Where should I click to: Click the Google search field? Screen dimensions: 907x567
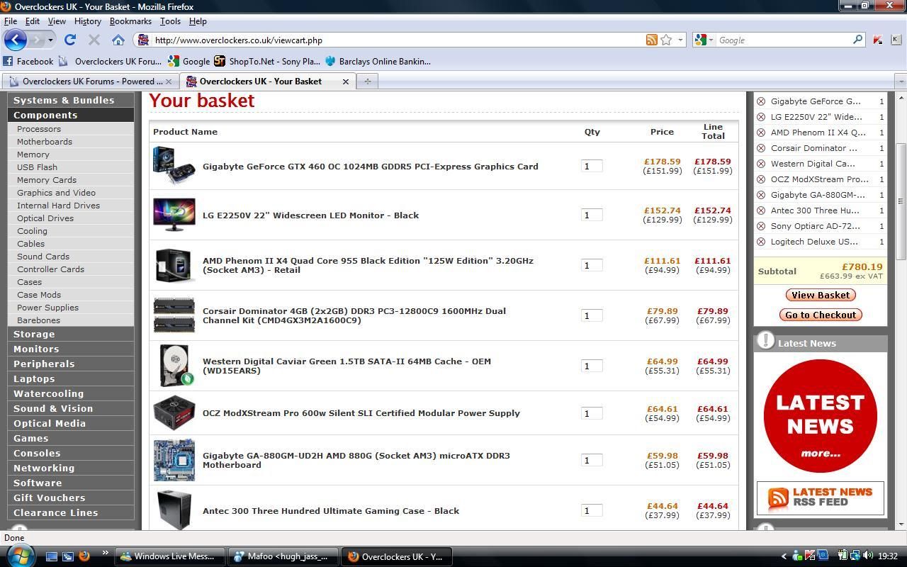(x=784, y=40)
